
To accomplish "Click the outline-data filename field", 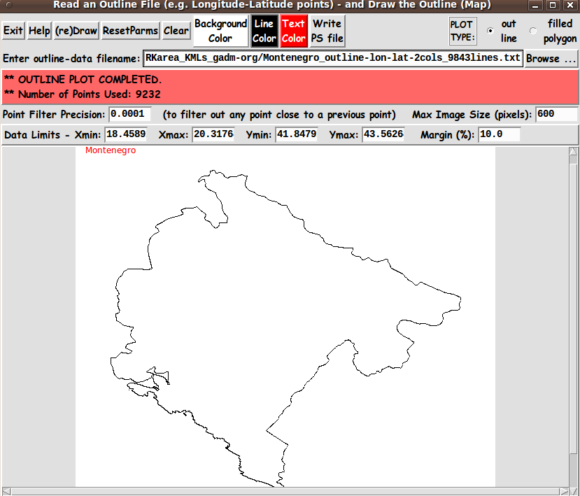I will point(333,59).
